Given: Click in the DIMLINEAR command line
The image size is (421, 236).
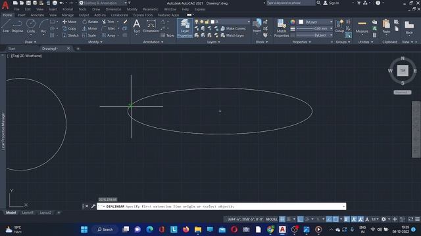Looking at the screenshot, I should click(222, 206).
